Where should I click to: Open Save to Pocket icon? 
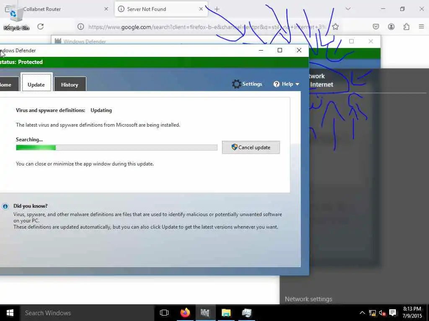click(376, 26)
